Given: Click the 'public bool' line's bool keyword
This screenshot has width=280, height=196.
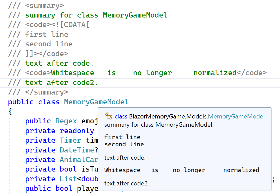Looking at the screenshot, I should click(x=64, y=188).
